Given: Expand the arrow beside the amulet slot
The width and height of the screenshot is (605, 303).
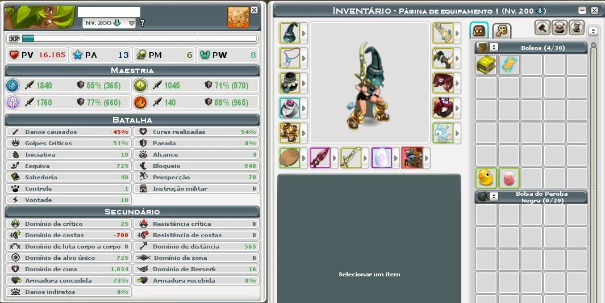Looking at the screenshot, I should [x=304, y=58].
